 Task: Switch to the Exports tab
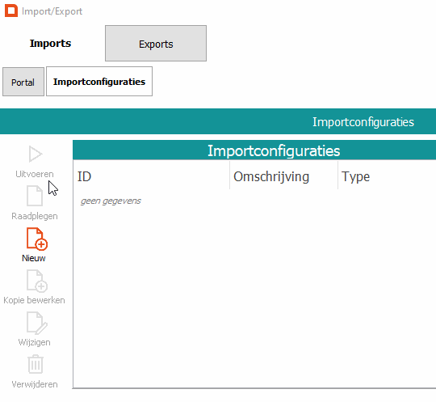click(x=156, y=44)
